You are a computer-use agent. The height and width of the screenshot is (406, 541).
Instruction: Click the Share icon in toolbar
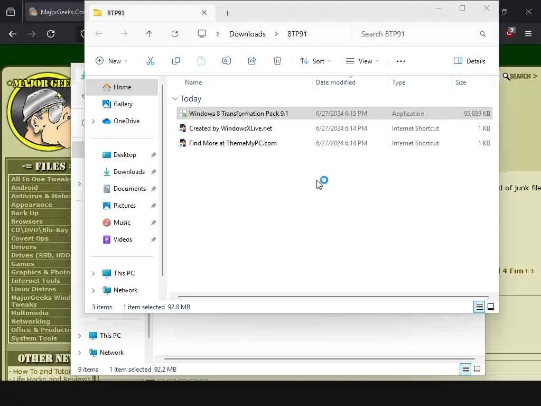point(252,61)
